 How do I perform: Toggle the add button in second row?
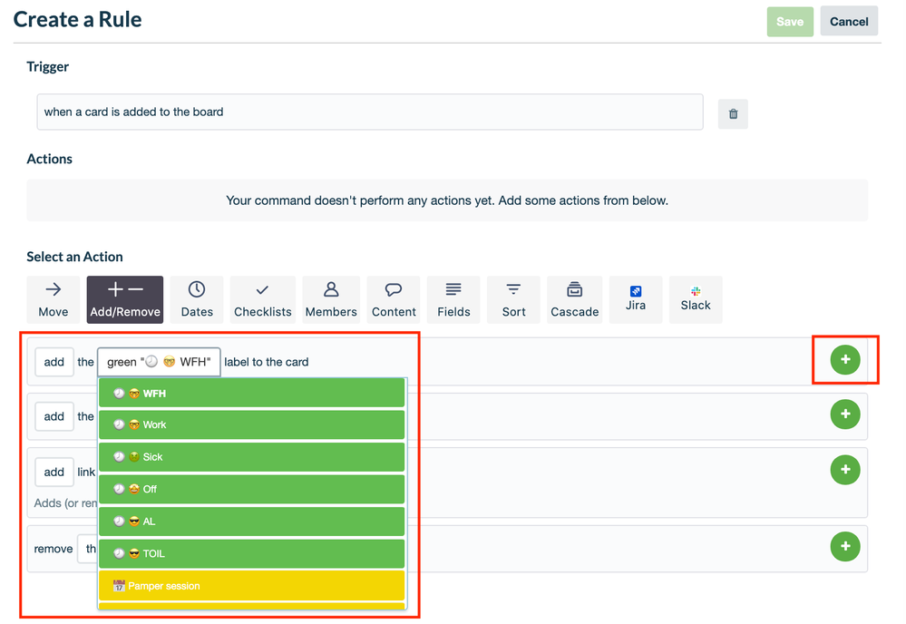(54, 416)
